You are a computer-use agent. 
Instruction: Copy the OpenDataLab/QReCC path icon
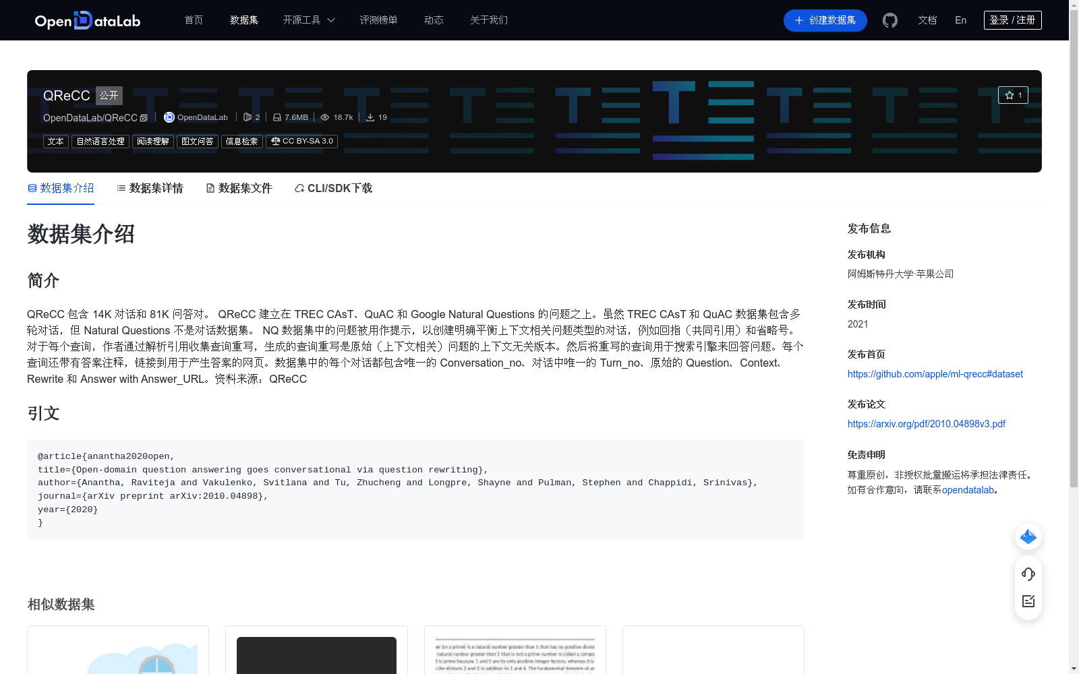[x=144, y=118]
